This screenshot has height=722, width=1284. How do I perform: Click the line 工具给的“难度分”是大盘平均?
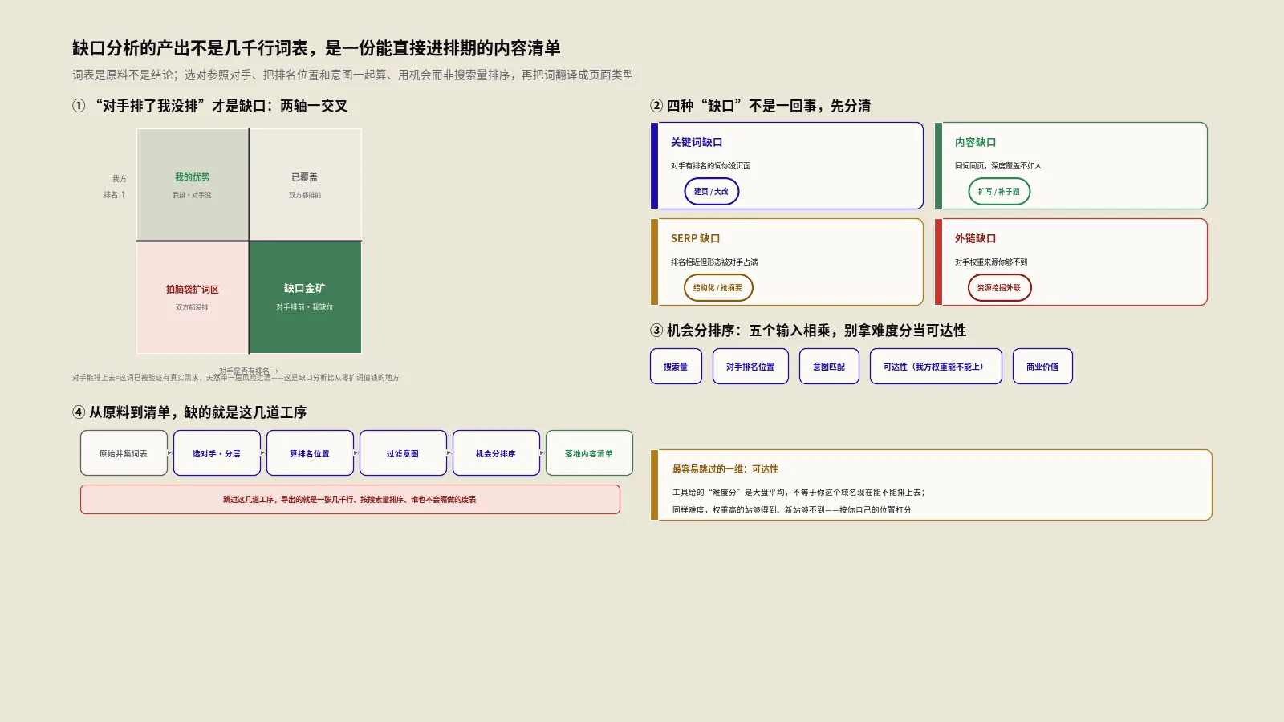point(798,493)
